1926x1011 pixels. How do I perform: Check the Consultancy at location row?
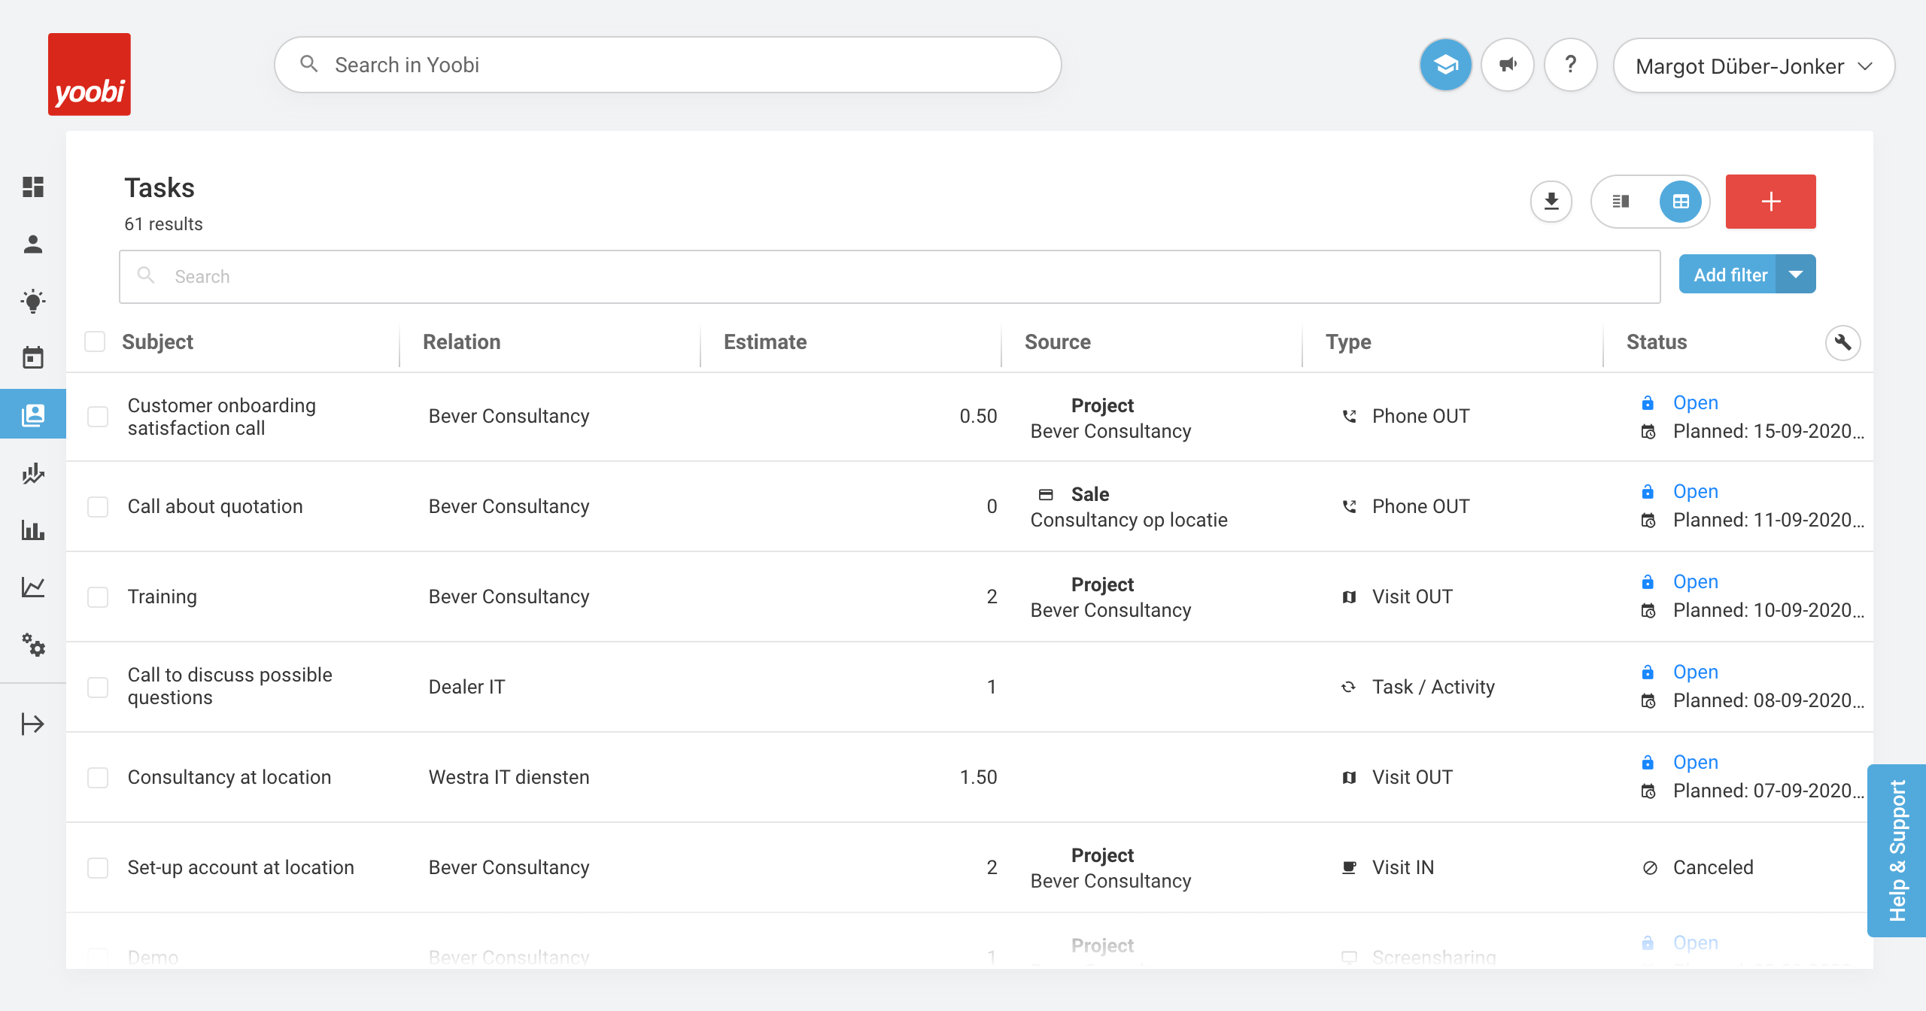pos(98,778)
